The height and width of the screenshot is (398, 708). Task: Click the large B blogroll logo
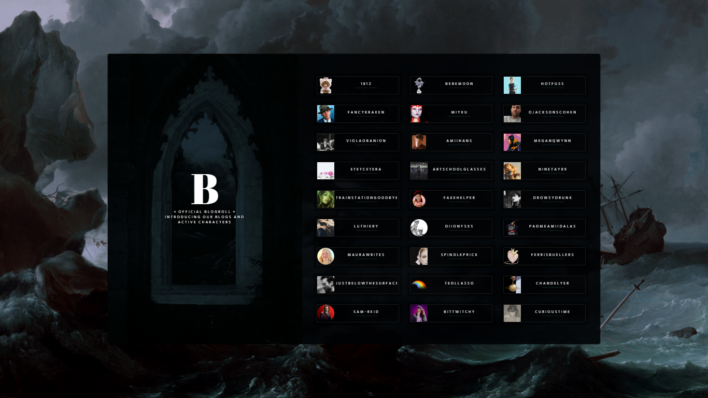(x=205, y=189)
